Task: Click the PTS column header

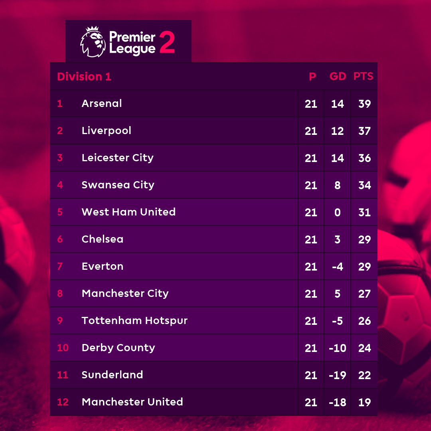Action: [364, 76]
